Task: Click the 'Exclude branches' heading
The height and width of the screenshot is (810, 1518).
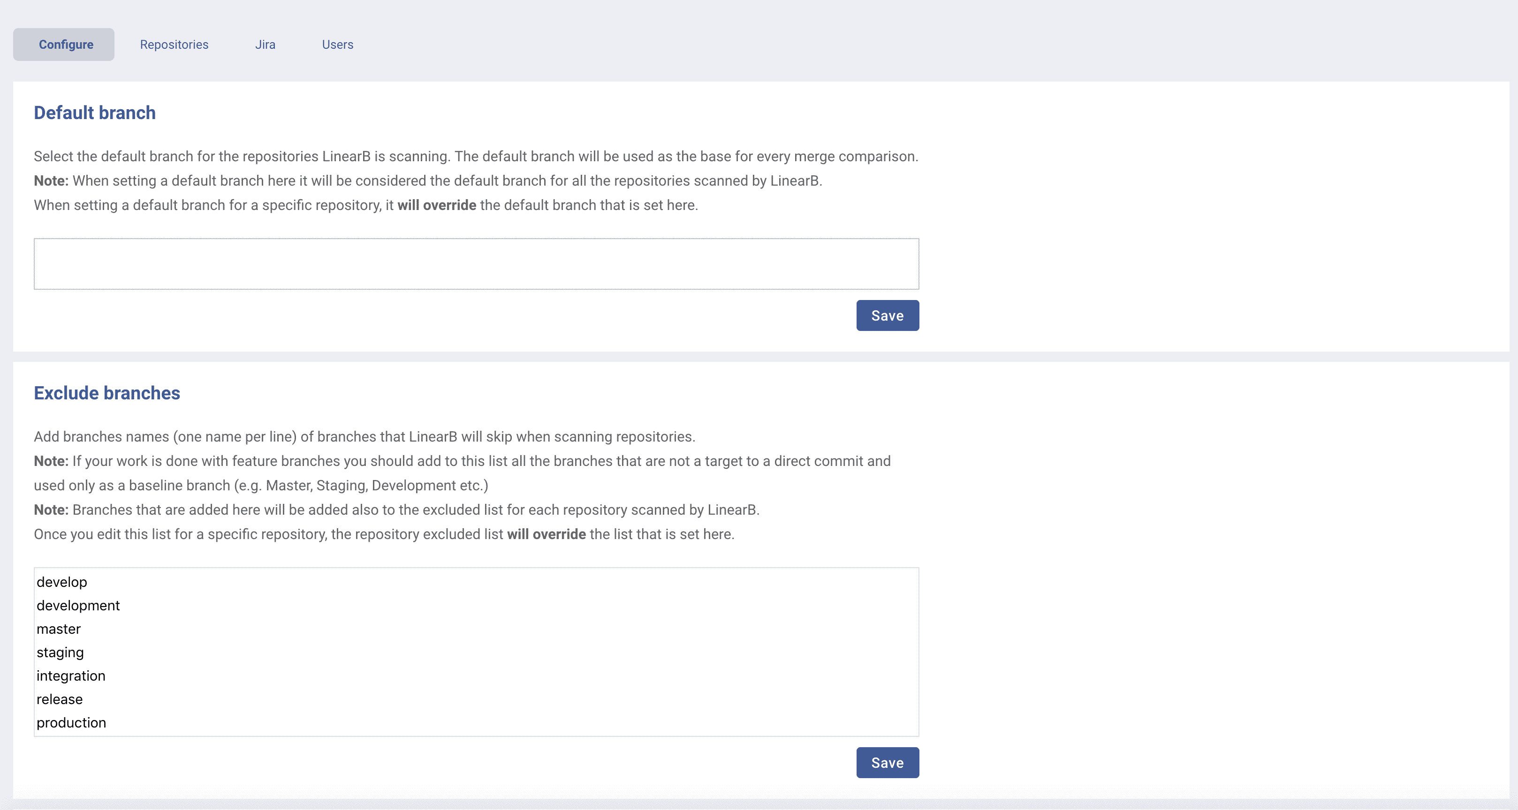Action: 106,393
